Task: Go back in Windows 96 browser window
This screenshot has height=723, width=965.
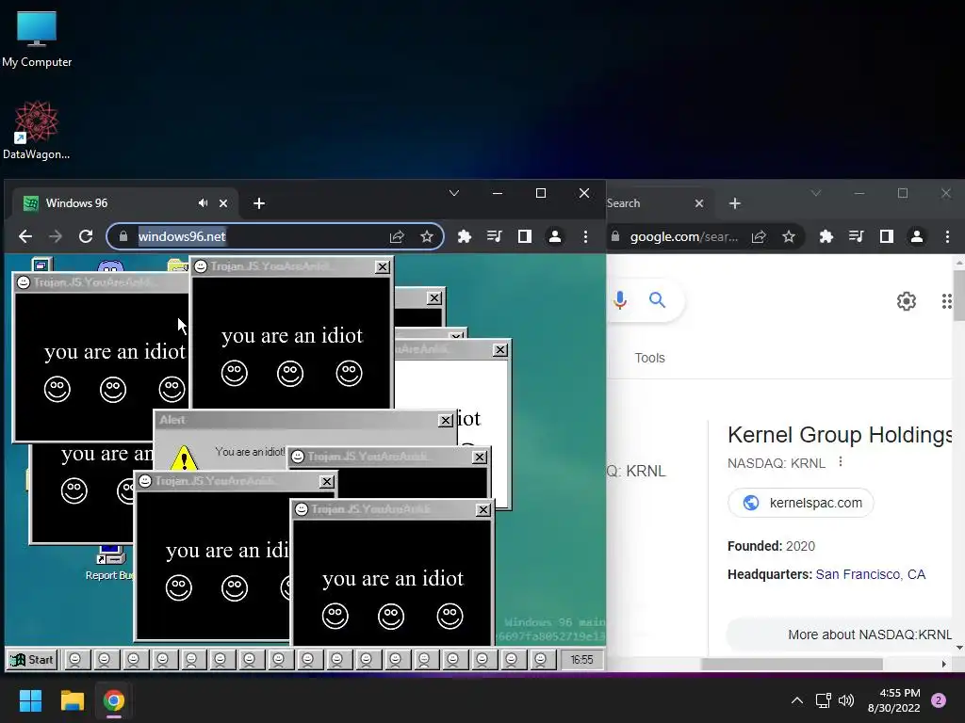Action: point(25,236)
